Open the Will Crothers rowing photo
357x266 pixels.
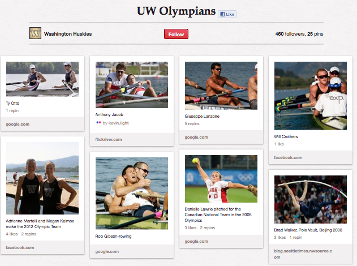tap(311, 96)
